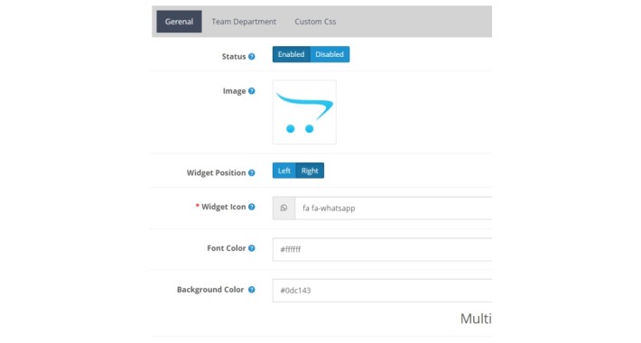Viewport: 641px width, 343px height.
Task: Click the Multi heading text
Action: [476, 319]
